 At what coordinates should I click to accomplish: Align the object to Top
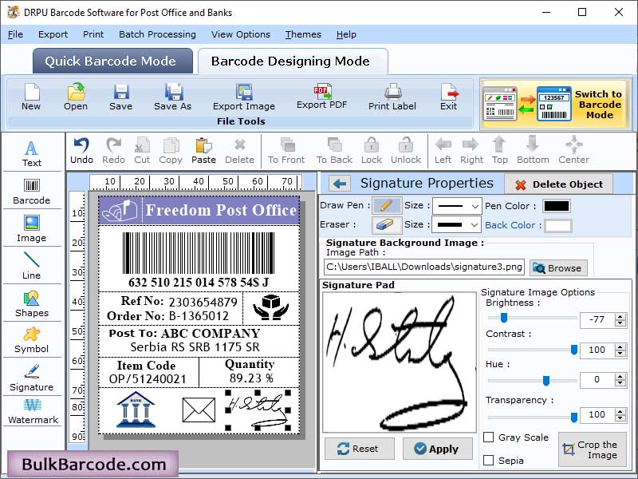pyautogui.click(x=500, y=151)
